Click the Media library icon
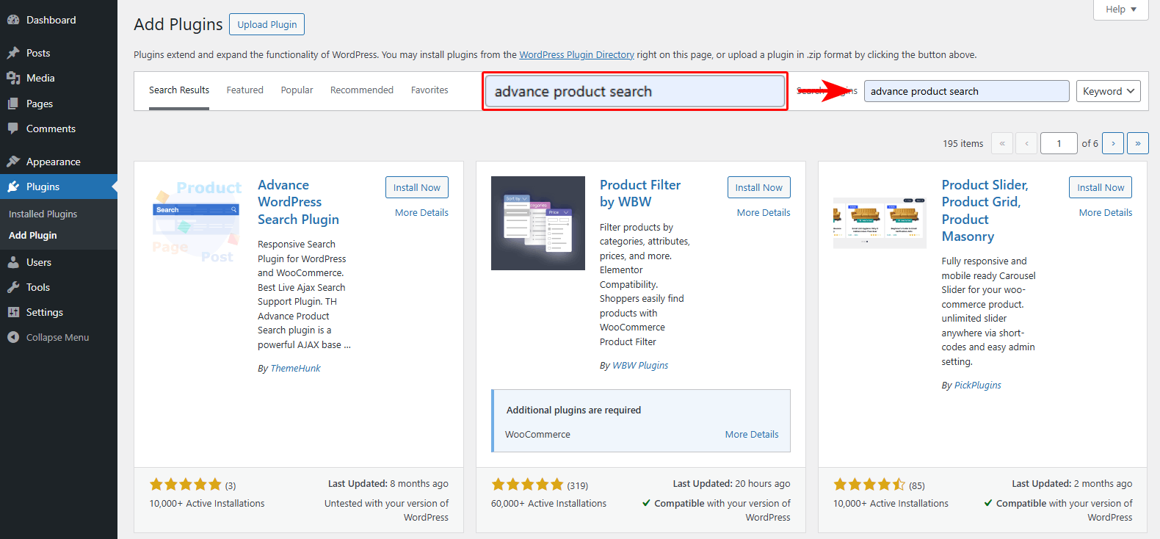Screen dimensions: 1160x539 [x=13, y=78]
